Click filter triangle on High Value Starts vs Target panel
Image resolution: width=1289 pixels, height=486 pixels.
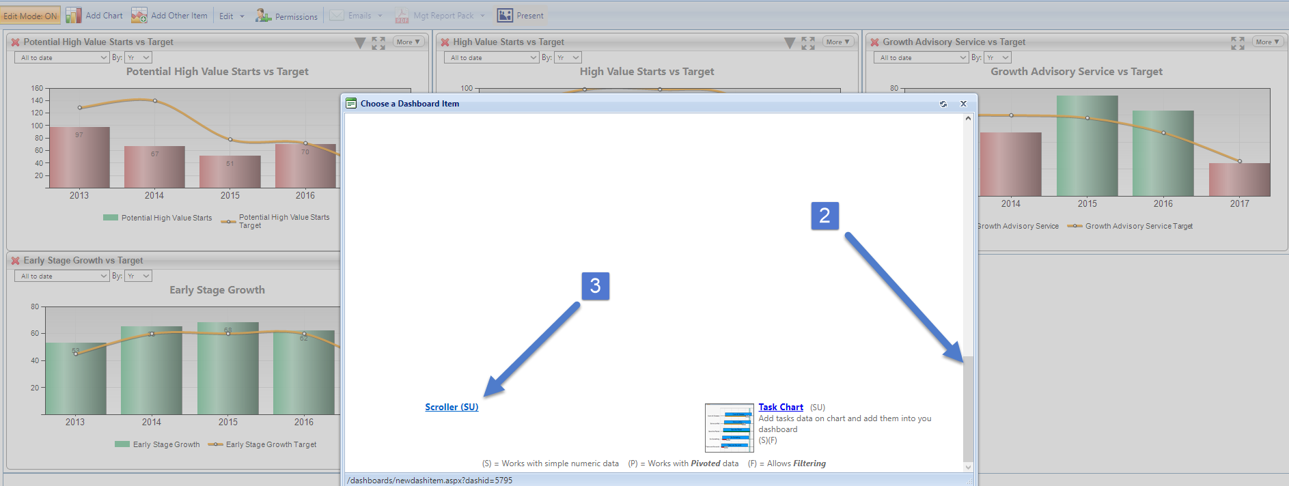790,43
